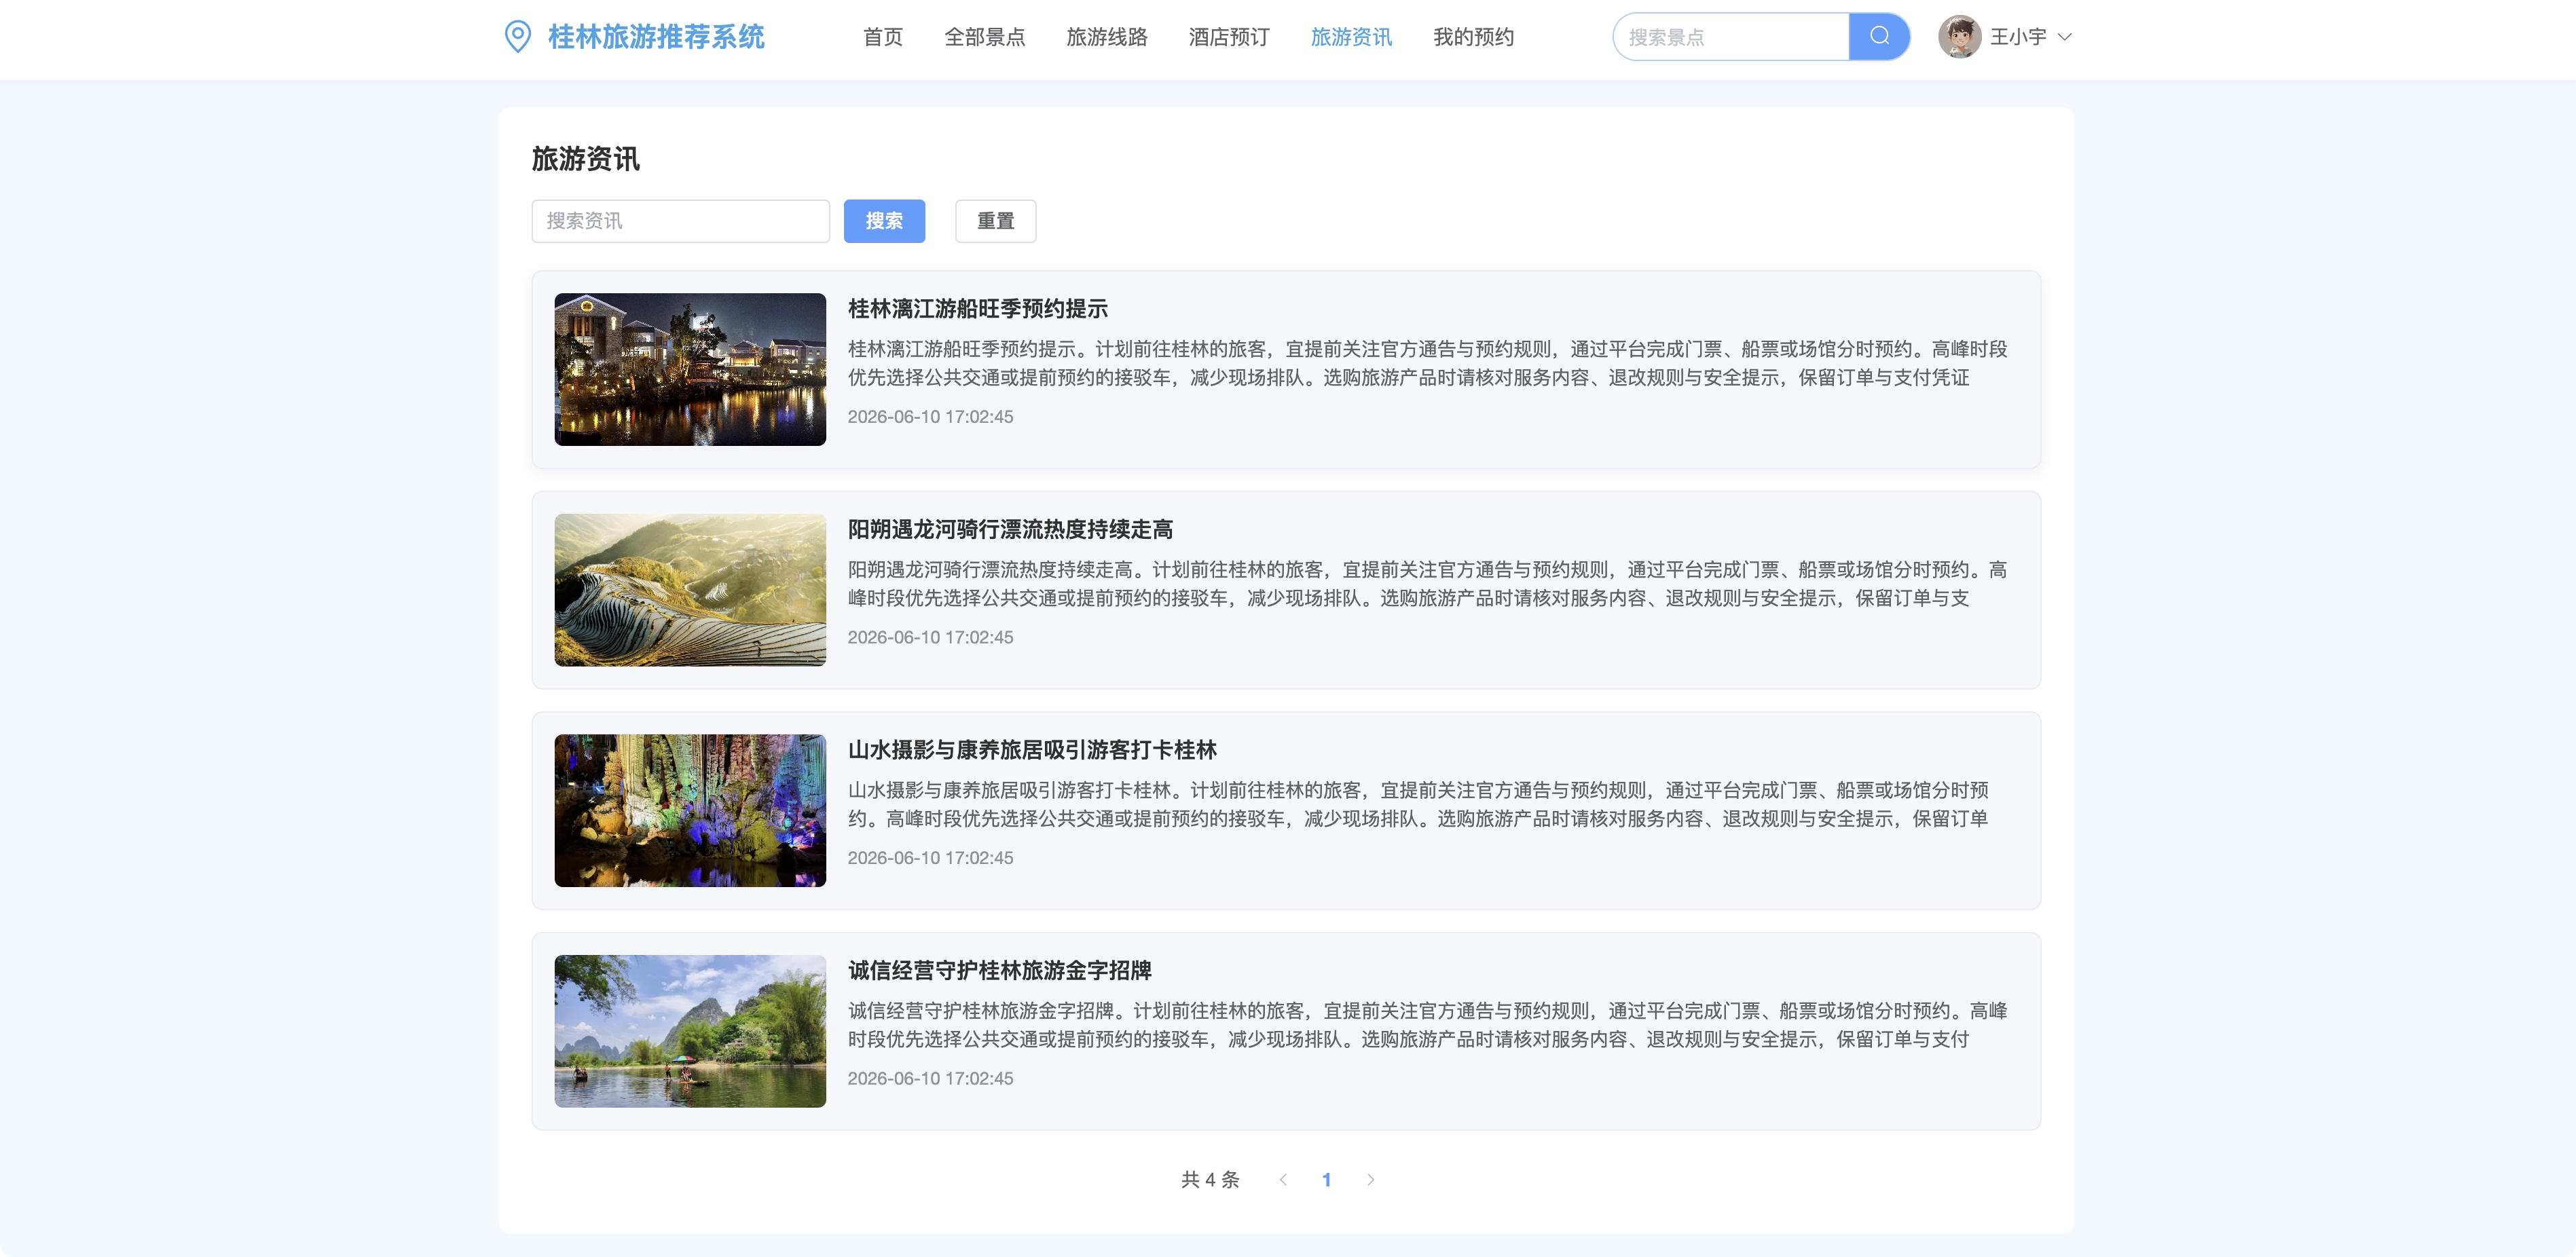Focus the 搜索资讯 input field

click(x=680, y=221)
